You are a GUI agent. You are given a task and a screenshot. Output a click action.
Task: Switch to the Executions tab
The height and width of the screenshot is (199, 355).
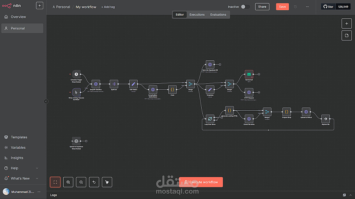(x=197, y=15)
